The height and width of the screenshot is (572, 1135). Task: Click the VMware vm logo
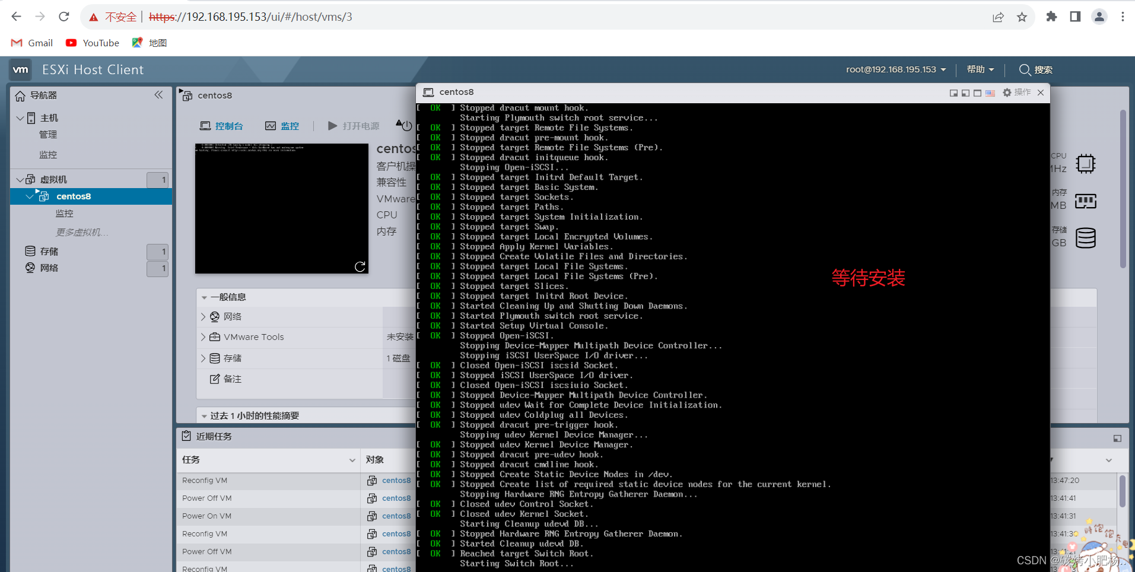click(x=21, y=69)
